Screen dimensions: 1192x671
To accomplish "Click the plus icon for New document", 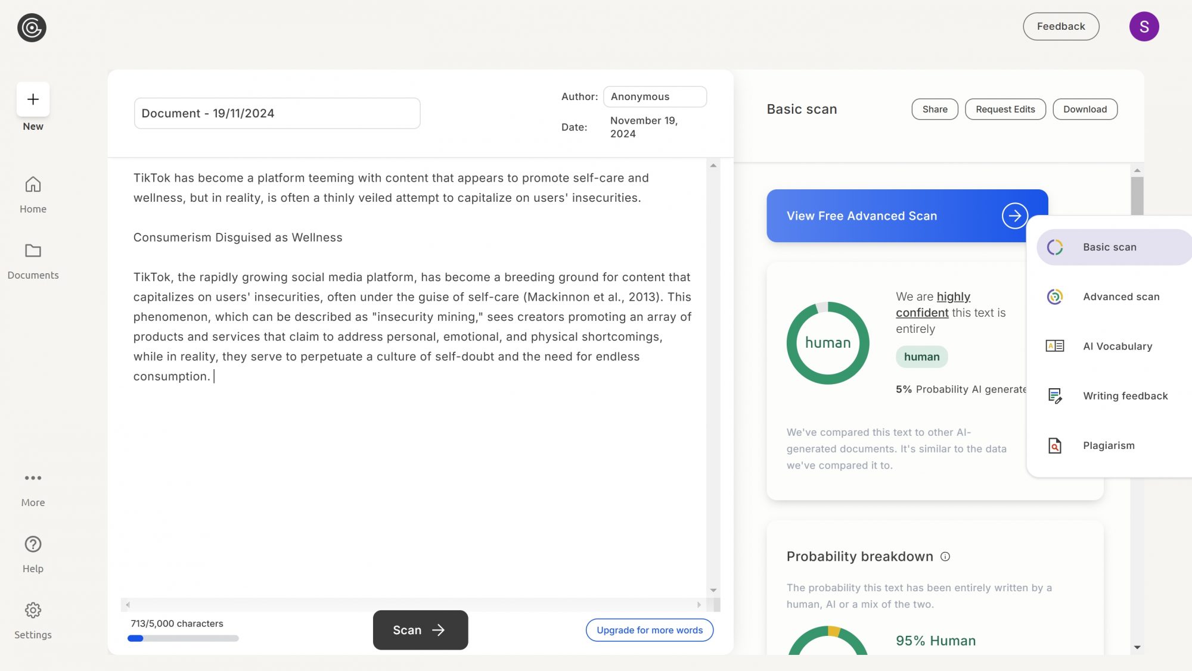I will (x=33, y=99).
